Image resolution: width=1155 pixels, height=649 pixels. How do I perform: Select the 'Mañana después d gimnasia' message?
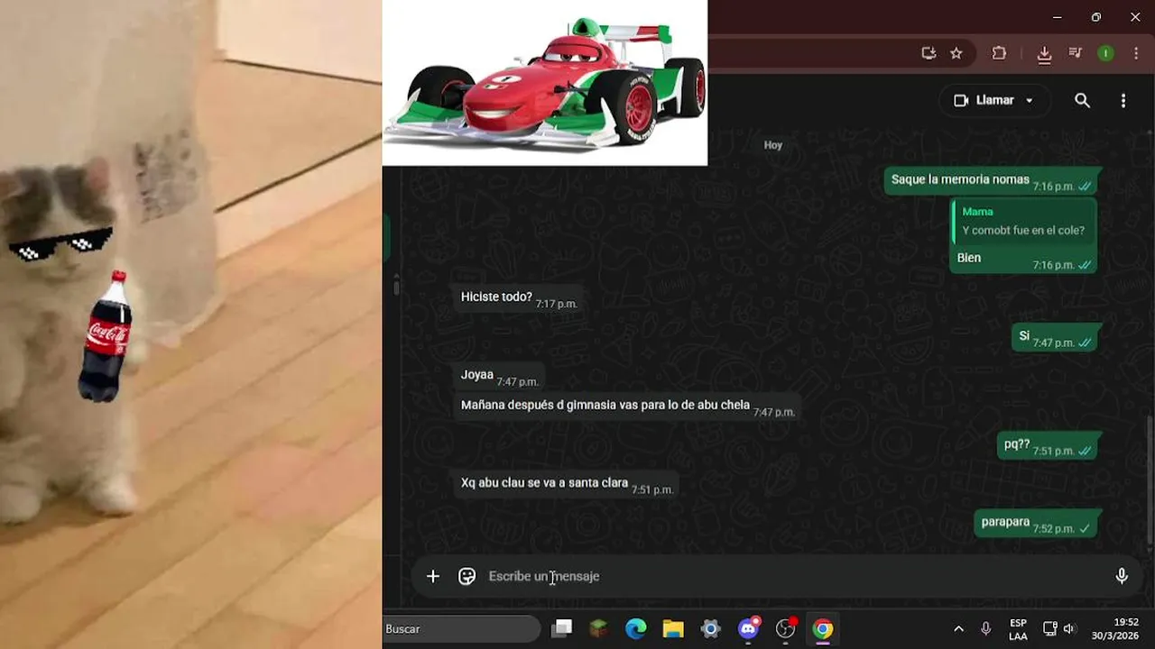[627, 406]
